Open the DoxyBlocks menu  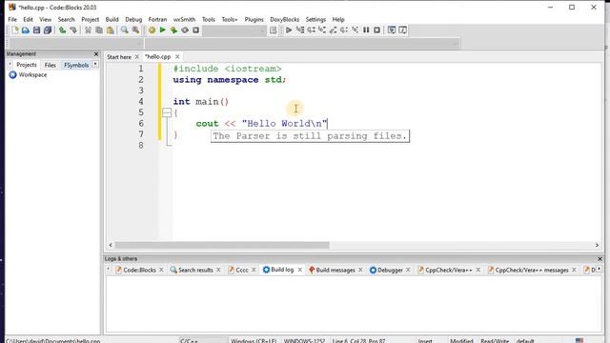285,19
